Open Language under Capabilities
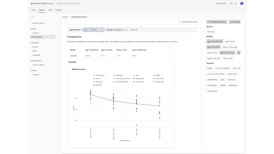 (x=36, y=55)
